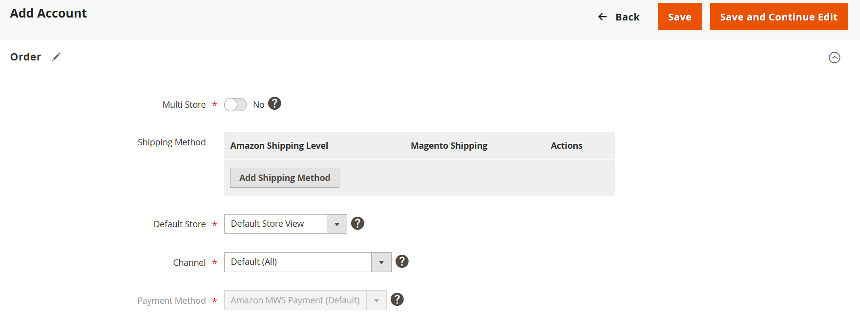Toggle the Multi Store switch

pyautogui.click(x=235, y=105)
